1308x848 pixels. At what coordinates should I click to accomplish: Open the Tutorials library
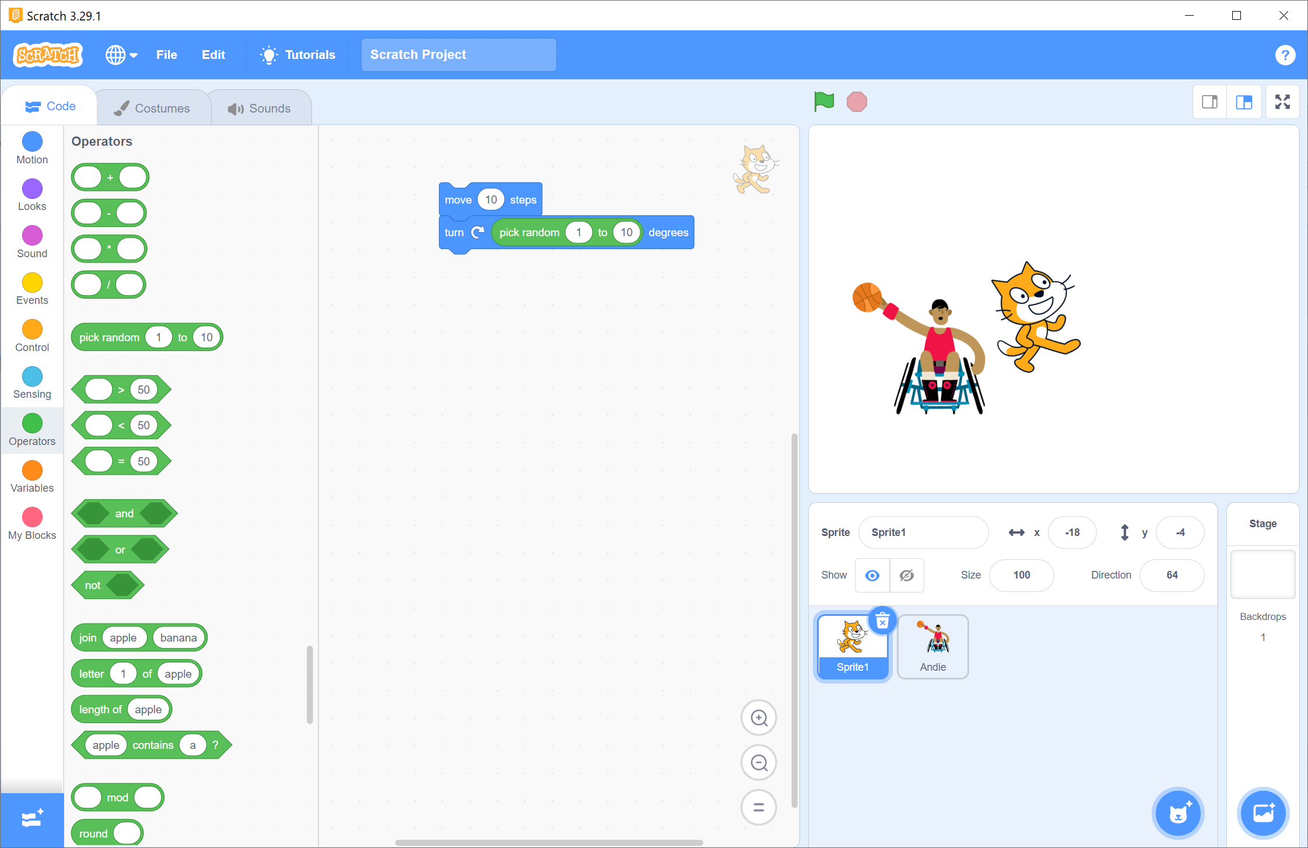pyautogui.click(x=298, y=55)
